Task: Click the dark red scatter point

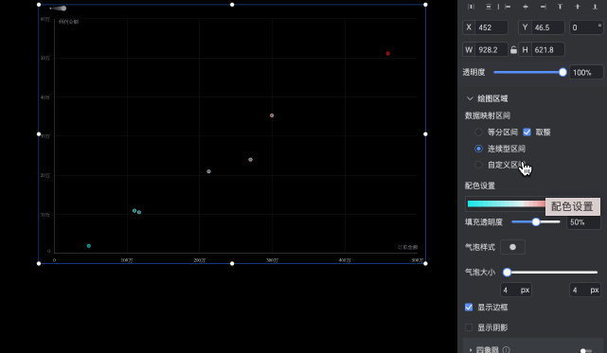Action: (x=388, y=53)
